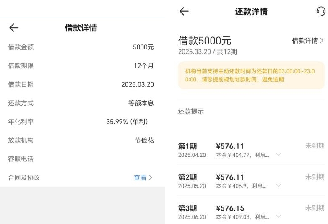Tap 未到期 status for 第1期
Viewport: 328px width, 224px height.
point(315,146)
